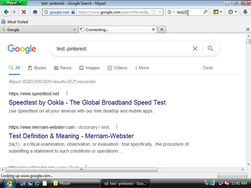Switch to Images results
The height and width of the screenshot is (188, 251).
tap(89, 68)
